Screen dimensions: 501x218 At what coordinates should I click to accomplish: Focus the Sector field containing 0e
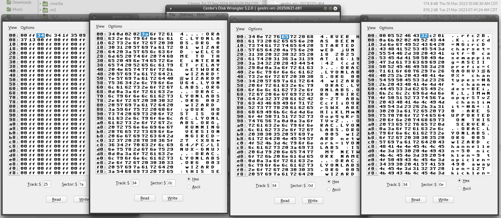[x=442, y=184]
